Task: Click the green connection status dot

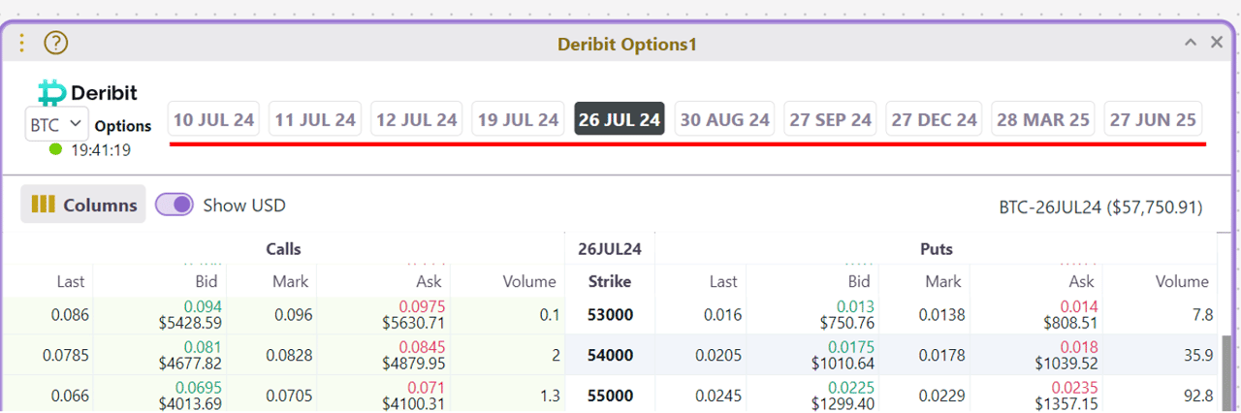Action: tap(55, 150)
